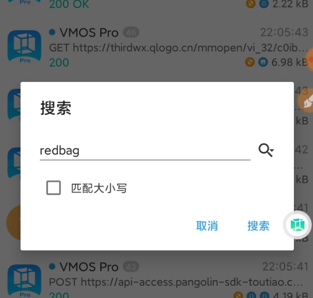Focus the redbag search input field
Screen dimensions: 313x298
145,150
